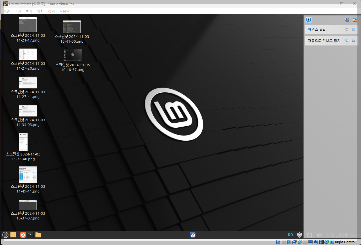Open the 보기 menu
Screen dimensions: 361x245
[29, 11]
